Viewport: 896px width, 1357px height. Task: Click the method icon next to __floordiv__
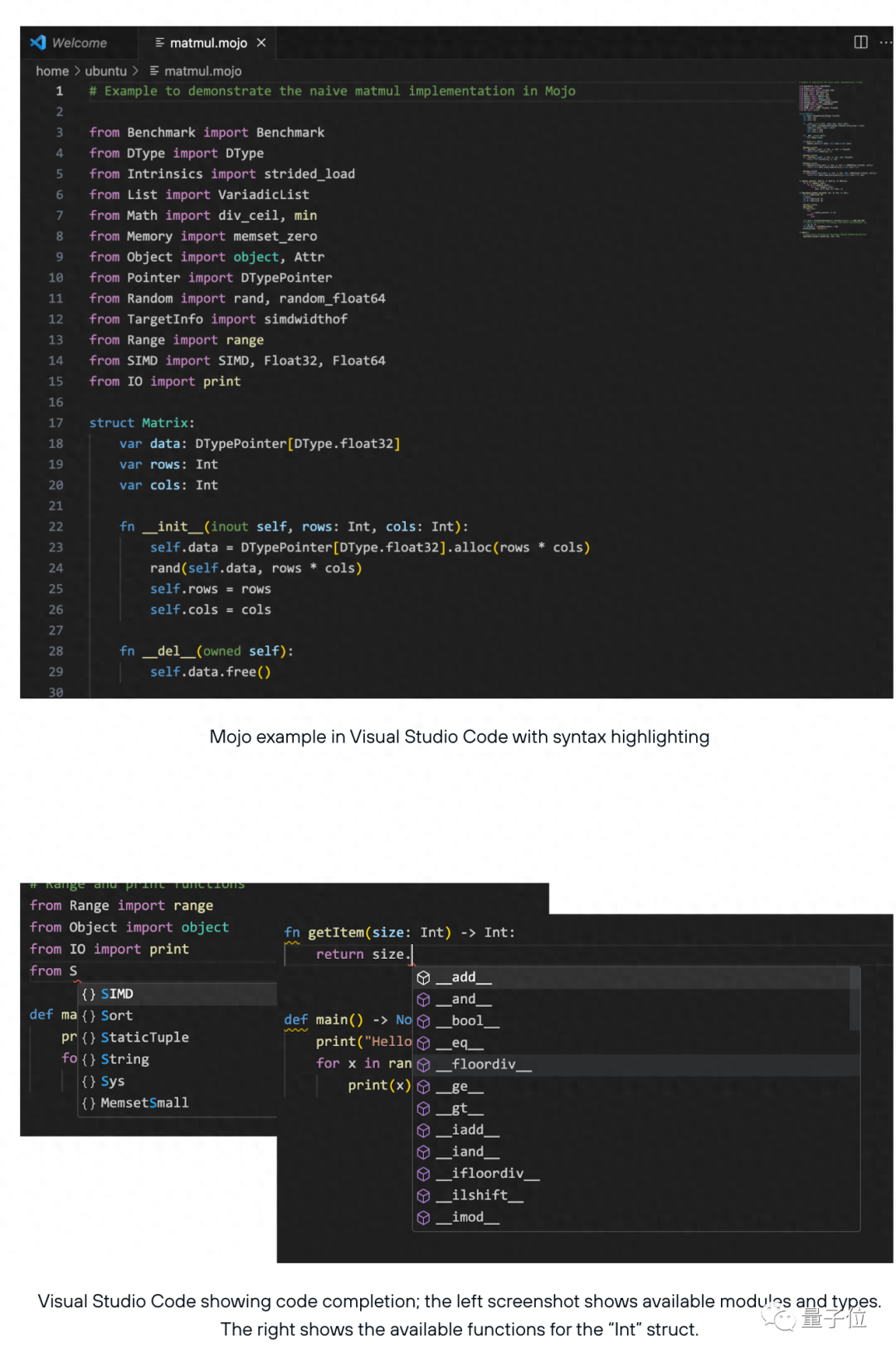pyautogui.click(x=423, y=1065)
